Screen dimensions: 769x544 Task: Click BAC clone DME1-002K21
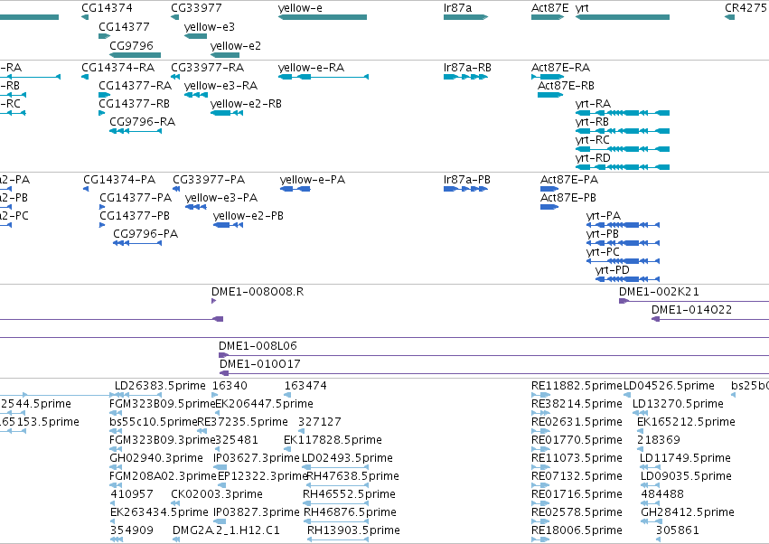(x=659, y=293)
